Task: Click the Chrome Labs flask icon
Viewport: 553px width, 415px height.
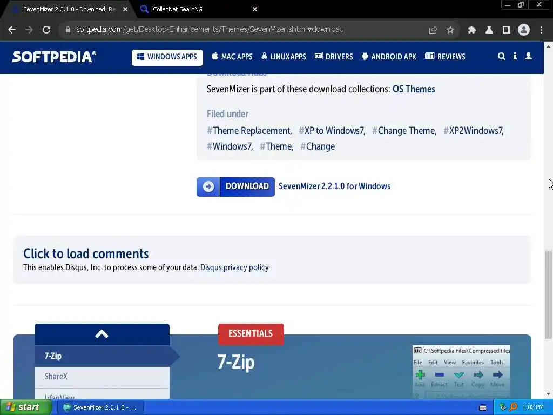Action: (x=489, y=30)
